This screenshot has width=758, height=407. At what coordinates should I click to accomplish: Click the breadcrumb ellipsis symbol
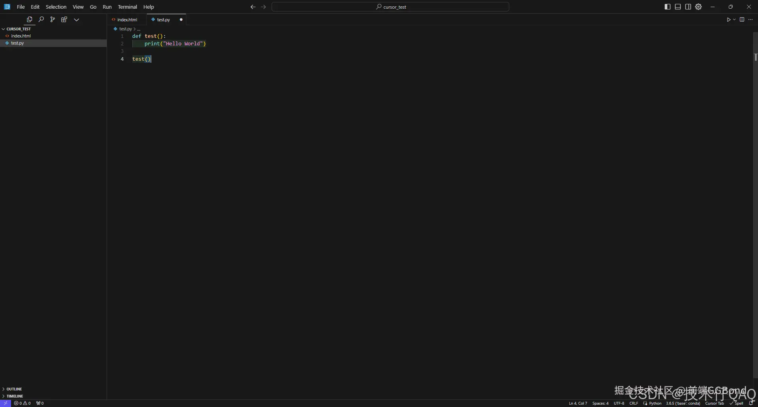coord(139,29)
